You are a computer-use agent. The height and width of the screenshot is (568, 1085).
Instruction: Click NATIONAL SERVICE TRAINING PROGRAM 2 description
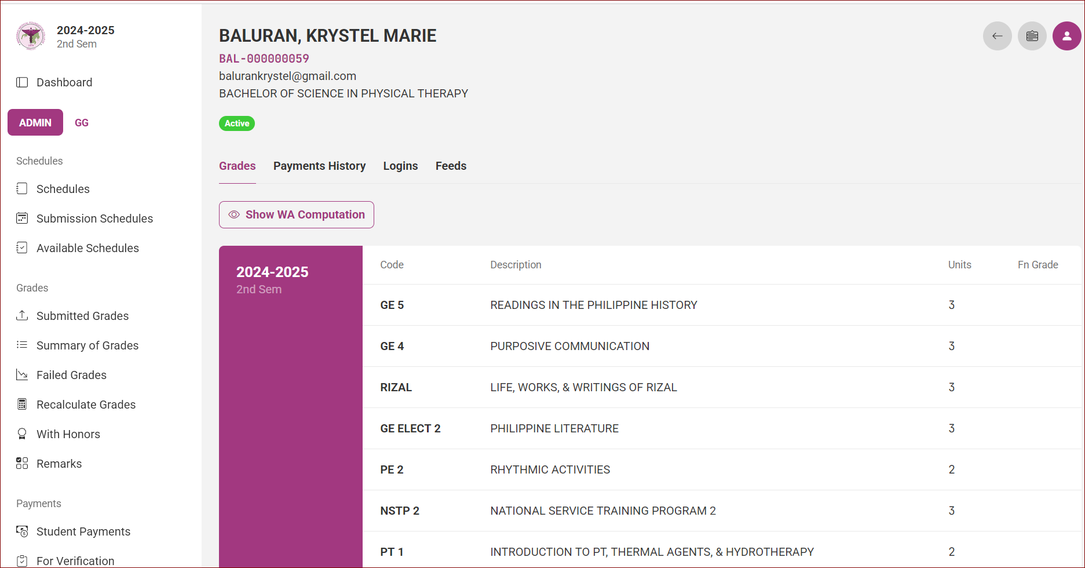click(603, 511)
